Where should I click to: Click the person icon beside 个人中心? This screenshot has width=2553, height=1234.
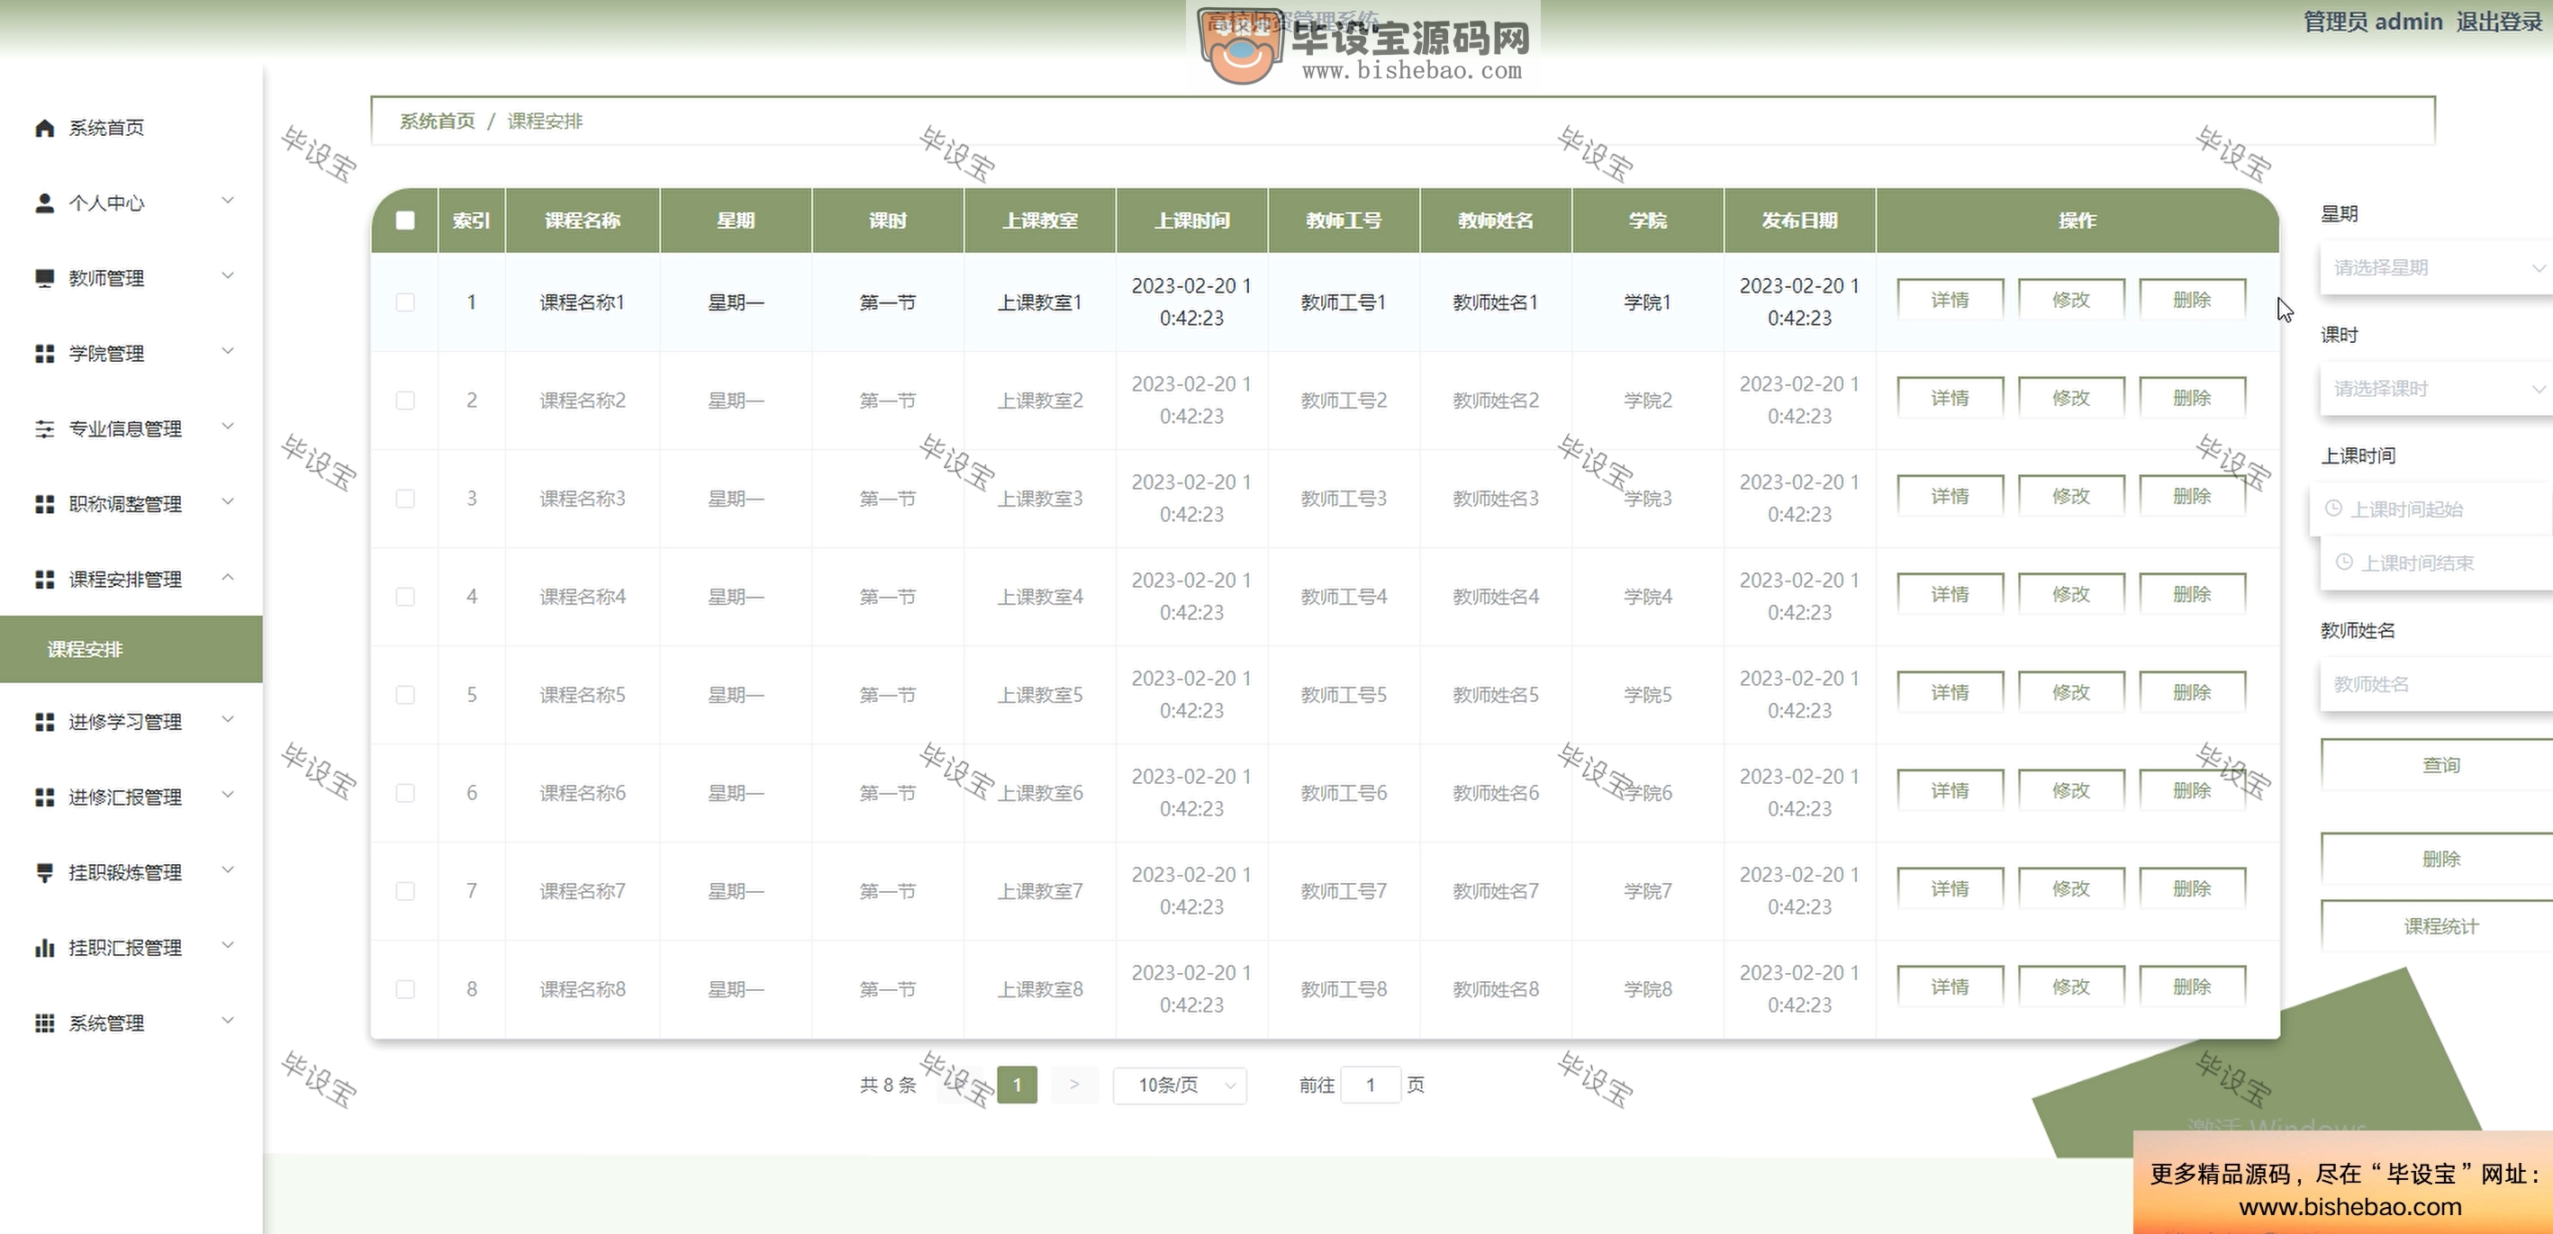pos(43,203)
